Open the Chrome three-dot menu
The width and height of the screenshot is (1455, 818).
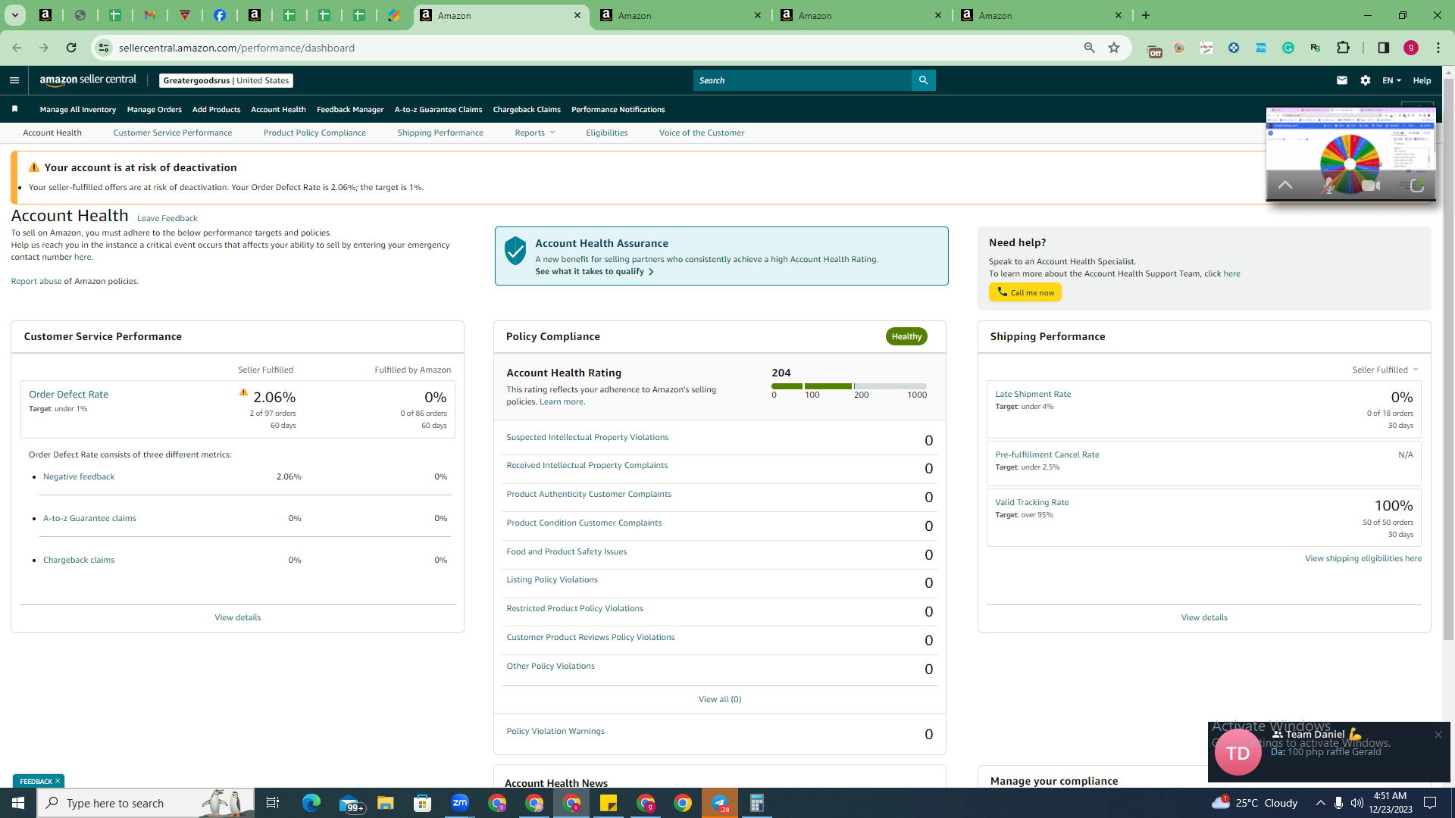pos(1438,48)
